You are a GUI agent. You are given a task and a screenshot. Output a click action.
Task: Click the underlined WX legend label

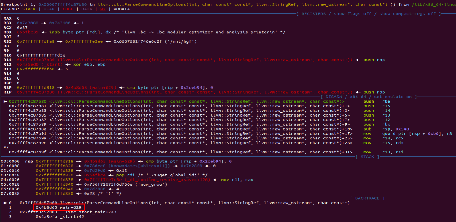(x=103, y=9)
